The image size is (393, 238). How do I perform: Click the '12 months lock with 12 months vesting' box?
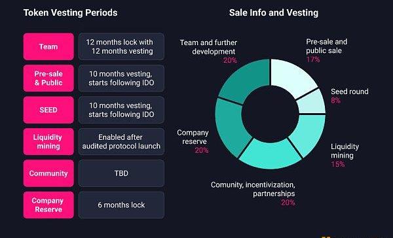122,46
